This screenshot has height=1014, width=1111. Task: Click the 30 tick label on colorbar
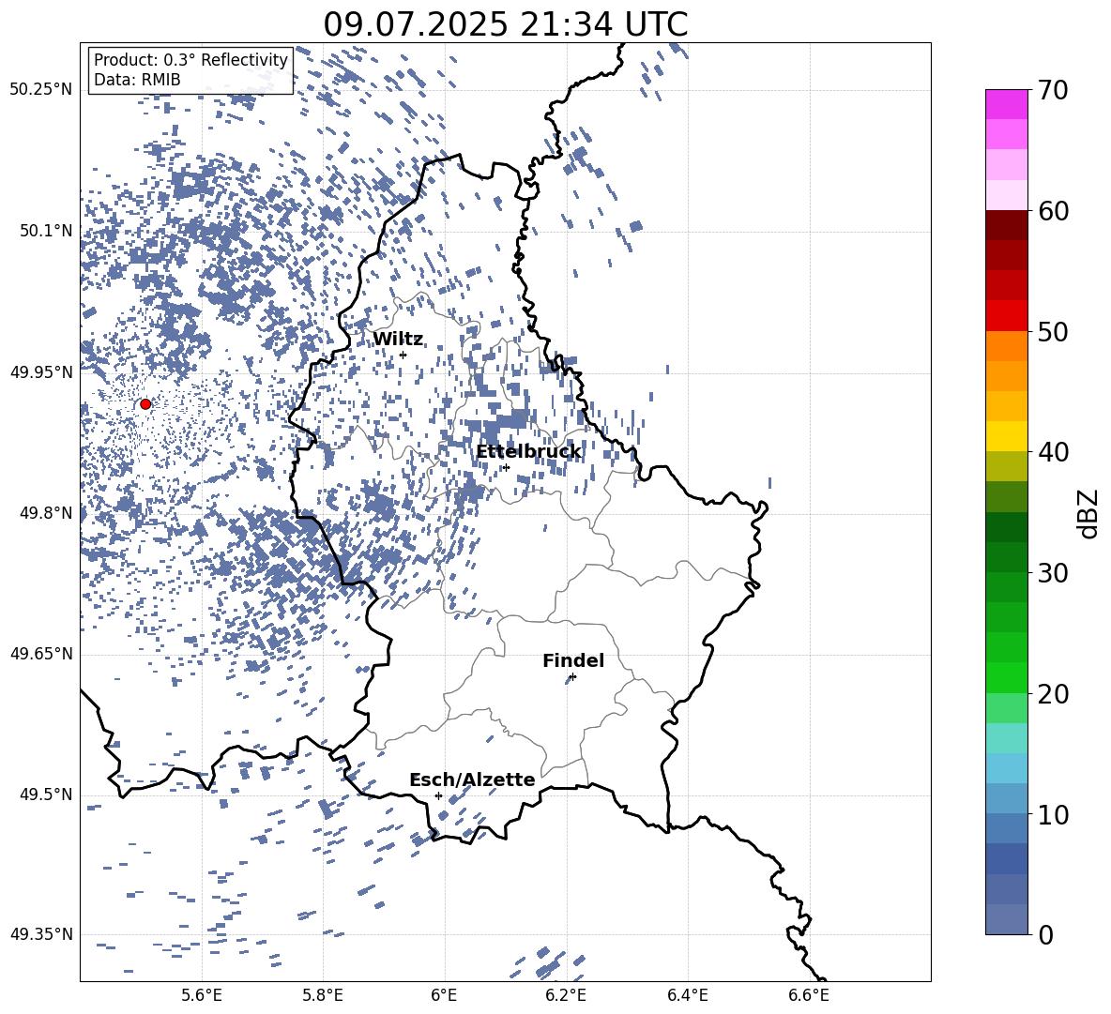(x=1053, y=573)
